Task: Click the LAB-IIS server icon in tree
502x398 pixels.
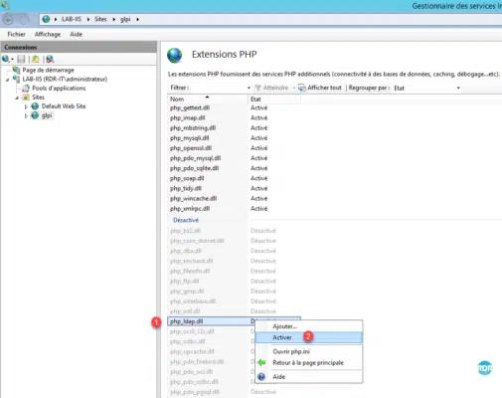Action: 16,79
